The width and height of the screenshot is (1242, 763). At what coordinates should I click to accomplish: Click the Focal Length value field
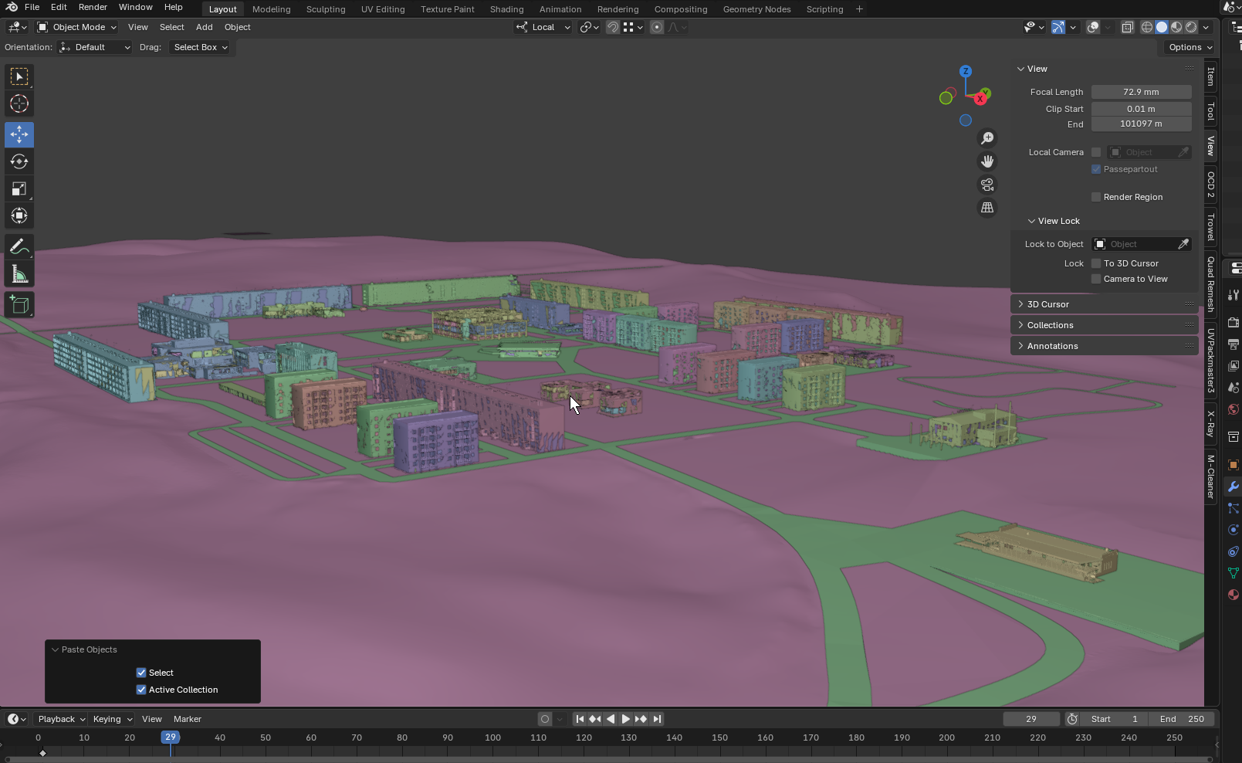click(1140, 92)
